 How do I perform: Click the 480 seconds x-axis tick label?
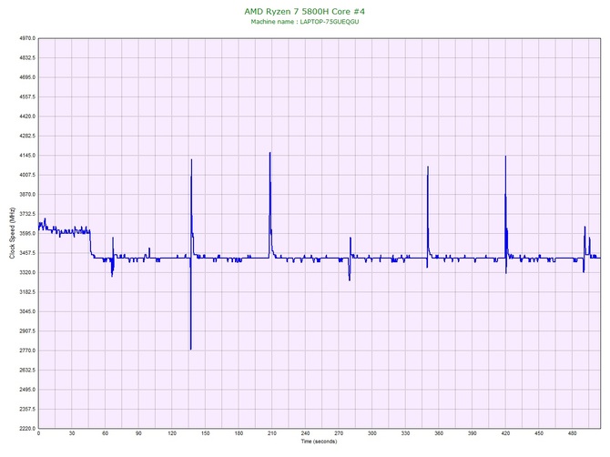[x=573, y=433]
